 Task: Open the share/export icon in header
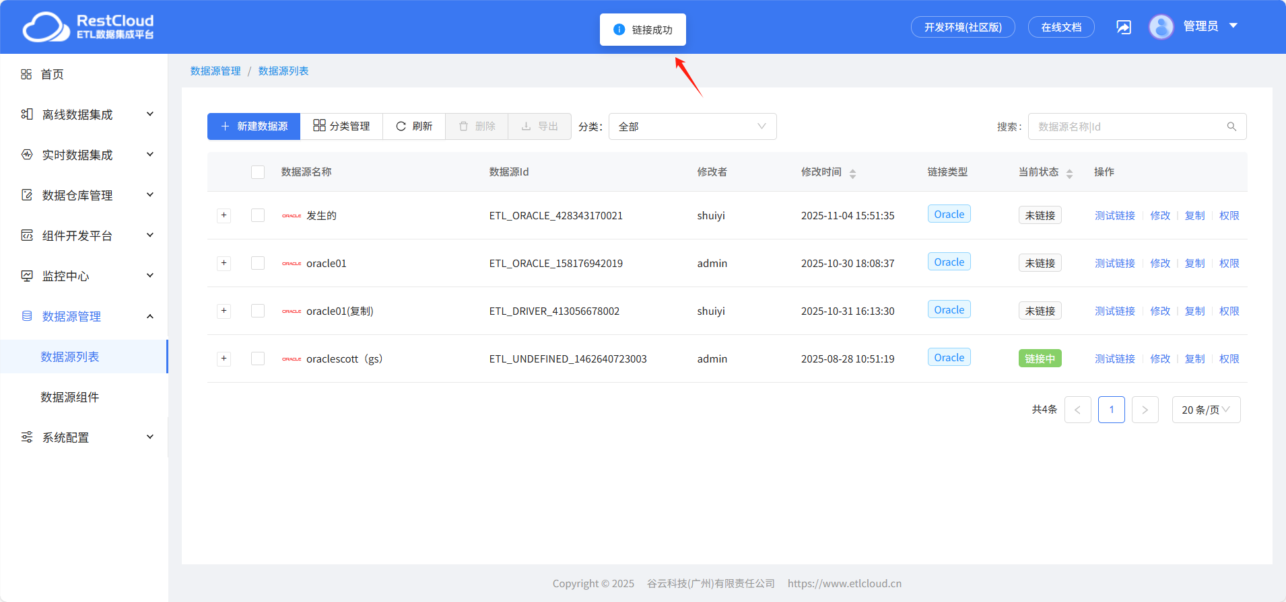[x=1124, y=27]
